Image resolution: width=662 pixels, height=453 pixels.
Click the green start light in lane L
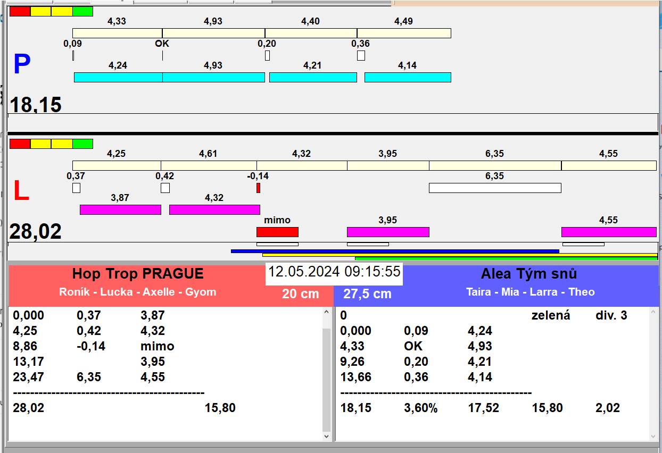click(x=82, y=144)
